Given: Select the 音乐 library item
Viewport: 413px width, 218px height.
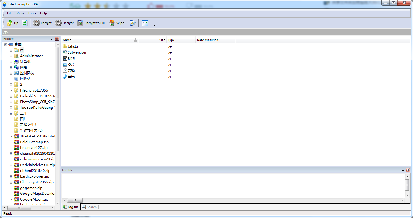Looking at the screenshot, I should coord(69,76).
